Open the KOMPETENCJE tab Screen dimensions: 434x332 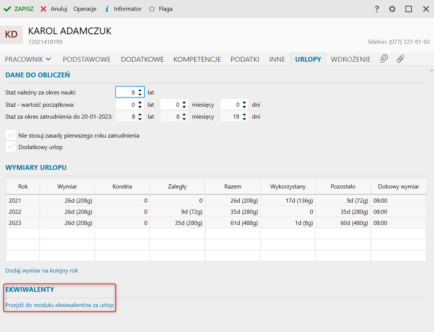click(197, 59)
